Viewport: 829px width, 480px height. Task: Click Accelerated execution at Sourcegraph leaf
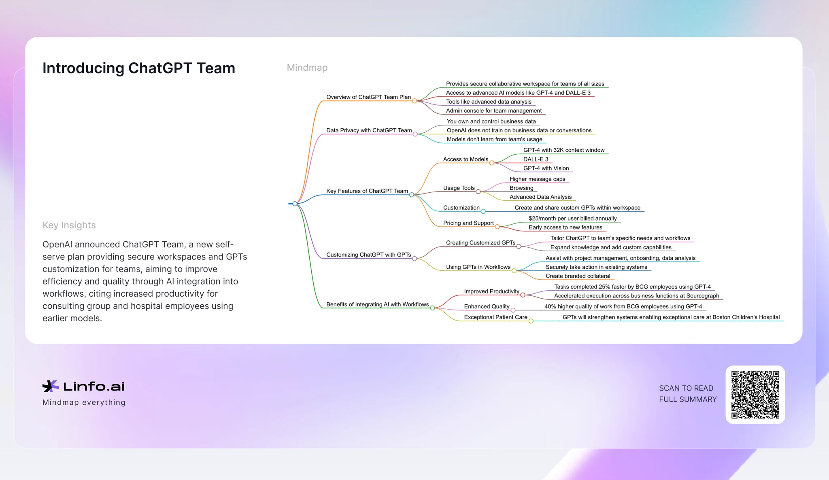[636, 296]
